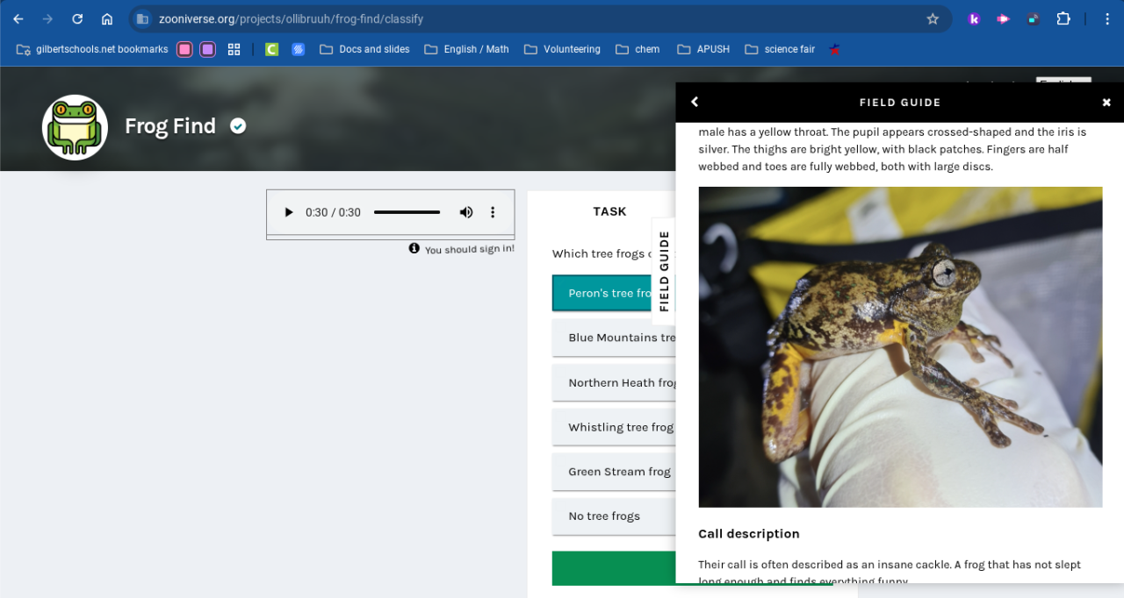This screenshot has height=598, width=1124.
Task: Open the green C bookmark
Action: [x=272, y=49]
